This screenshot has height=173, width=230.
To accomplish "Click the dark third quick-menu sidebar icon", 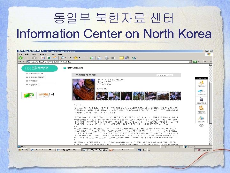I will tap(201, 99).
